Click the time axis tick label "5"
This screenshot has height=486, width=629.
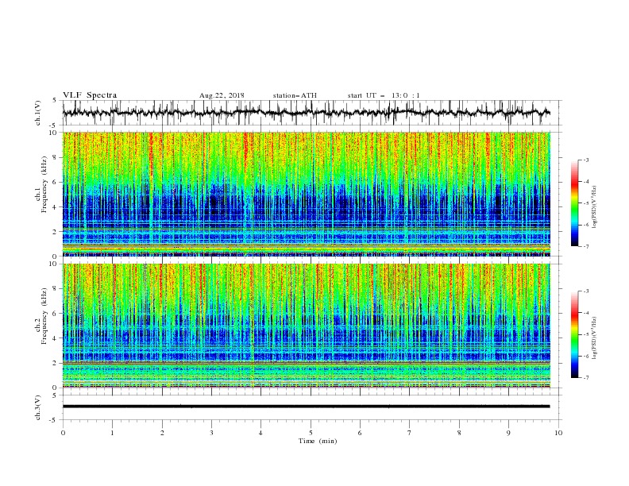pyautogui.click(x=311, y=433)
